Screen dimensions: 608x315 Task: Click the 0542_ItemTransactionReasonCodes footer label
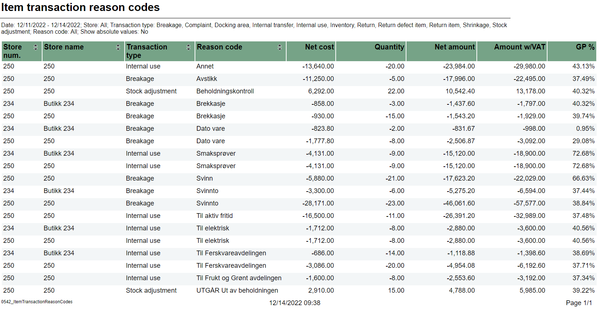37,302
